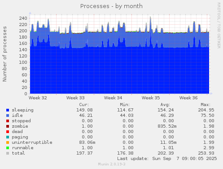Image resolution: width=223 pixels, height=169 pixels.
Task: Click total average value 202.39
Action: pyautogui.click(x=166, y=153)
